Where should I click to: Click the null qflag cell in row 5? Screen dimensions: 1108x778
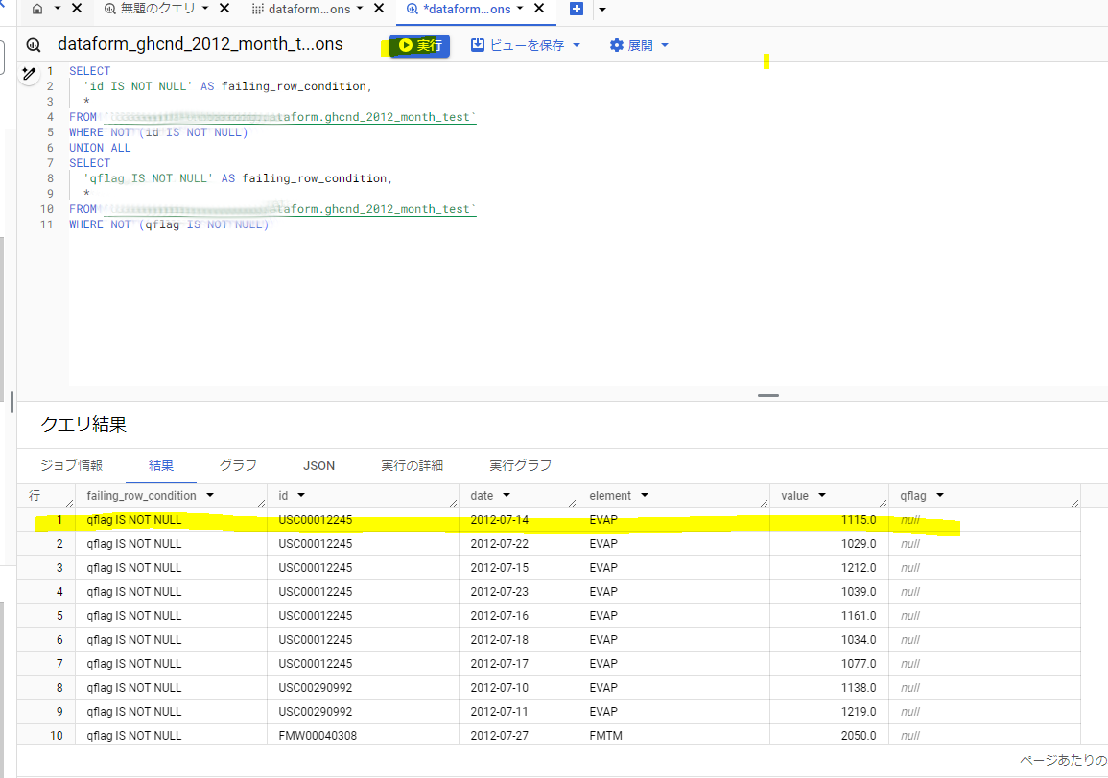coord(910,616)
